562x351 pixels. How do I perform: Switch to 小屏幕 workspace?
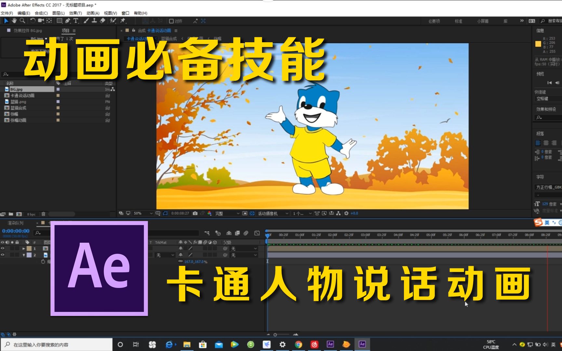(x=483, y=21)
